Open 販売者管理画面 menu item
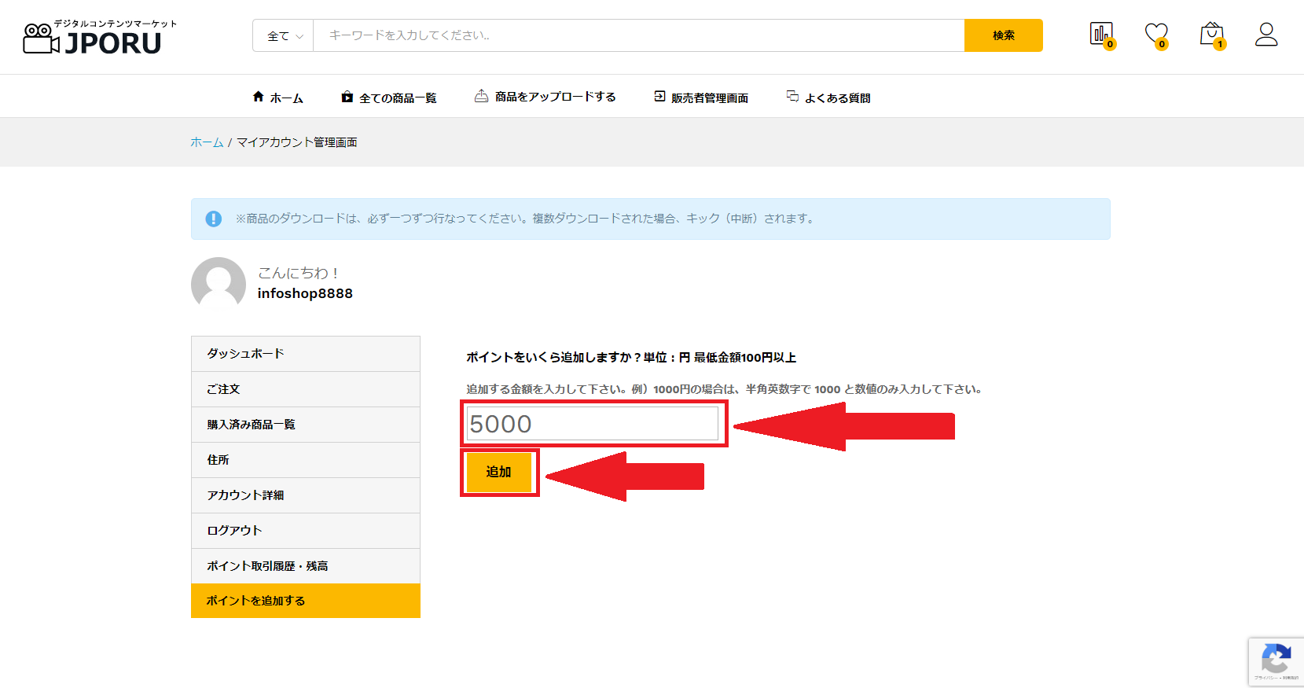1304x688 pixels. click(x=701, y=97)
